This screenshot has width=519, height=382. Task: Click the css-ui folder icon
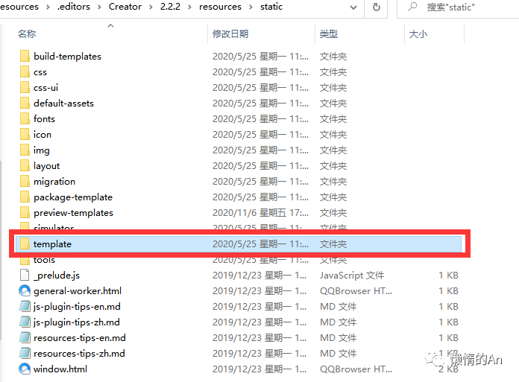[x=25, y=88]
